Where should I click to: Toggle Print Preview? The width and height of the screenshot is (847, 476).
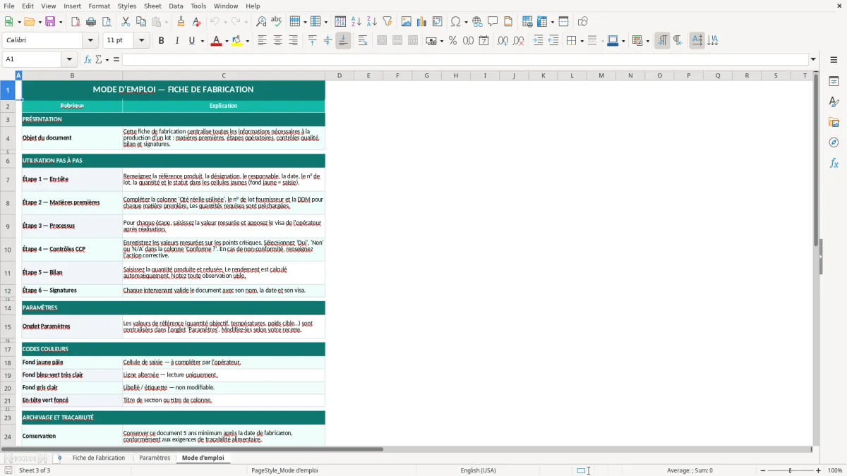107,22
